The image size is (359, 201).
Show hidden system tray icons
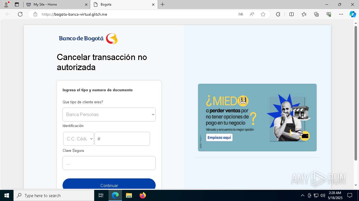click(x=302, y=195)
